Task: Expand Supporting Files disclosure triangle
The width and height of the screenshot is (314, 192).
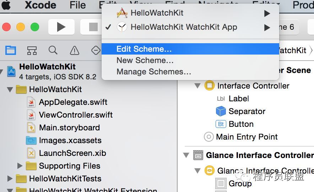Action: click(20, 166)
